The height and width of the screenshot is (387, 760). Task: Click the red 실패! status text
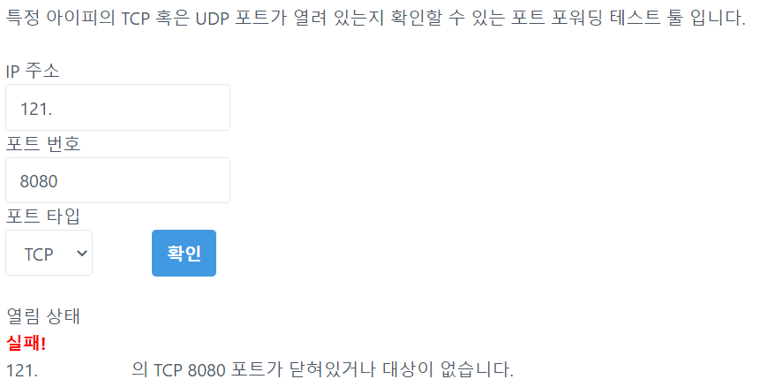pos(26,342)
